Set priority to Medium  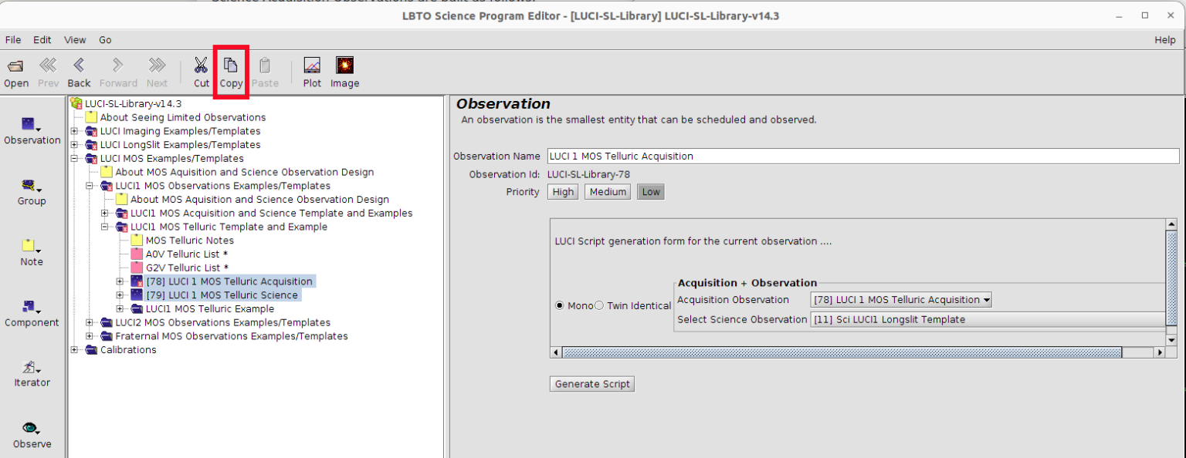pos(608,192)
